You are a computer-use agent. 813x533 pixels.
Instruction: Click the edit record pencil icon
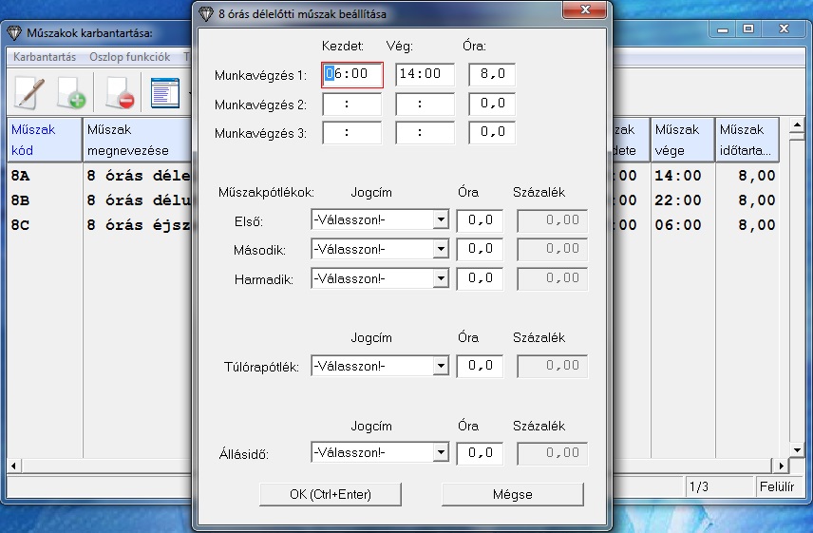click(x=30, y=93)
